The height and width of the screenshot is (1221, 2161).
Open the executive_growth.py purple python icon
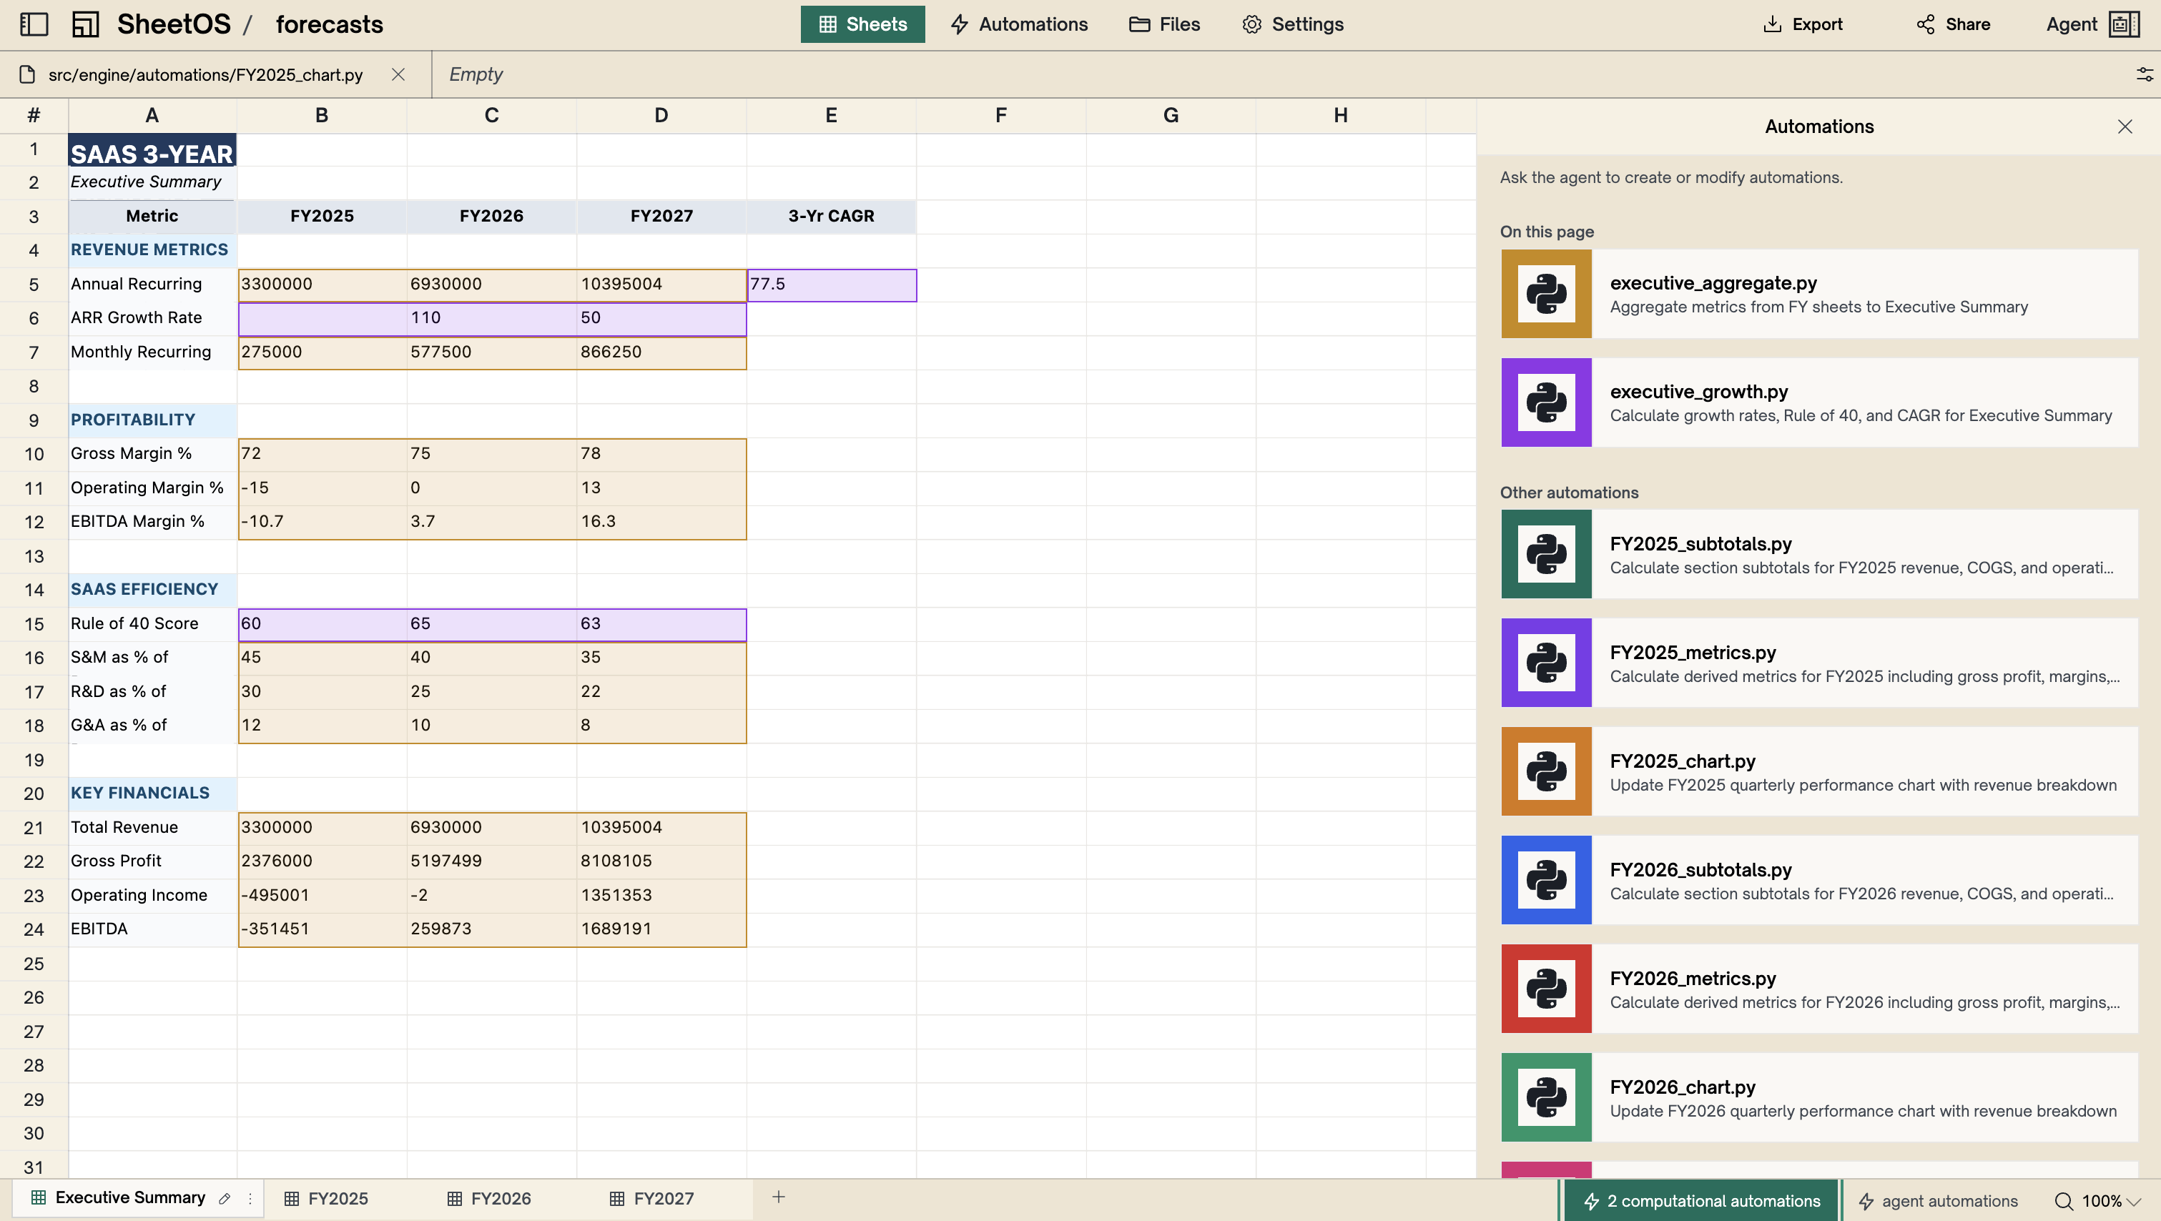[x=1545, y=402]
